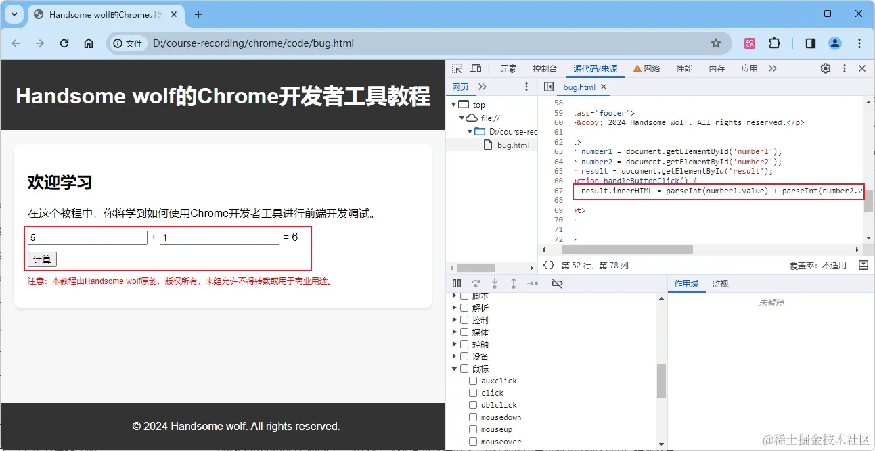
Task: Collapse the top frame tree node
Action: pos(454,105)
